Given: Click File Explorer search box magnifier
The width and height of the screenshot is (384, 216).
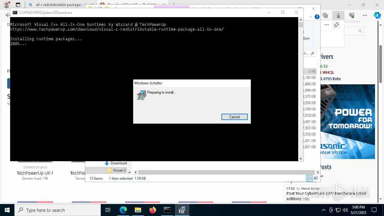Looking at the screenshot, I should pos(312,53).
